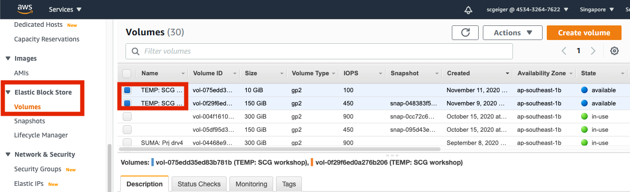Open Volumes in the sidebar
The width and height of the screenshot is (630, 192).
pos(27,107)
